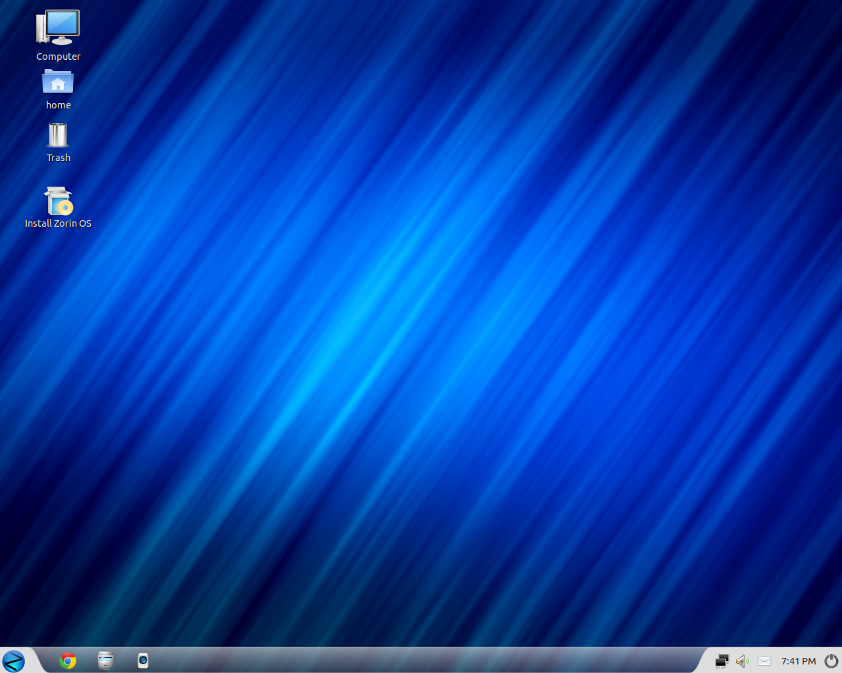Image resolution: width=842 pixels, height=673 pixels.
Task: Open the volume control in the tray
Action: [x=742, y=661]
